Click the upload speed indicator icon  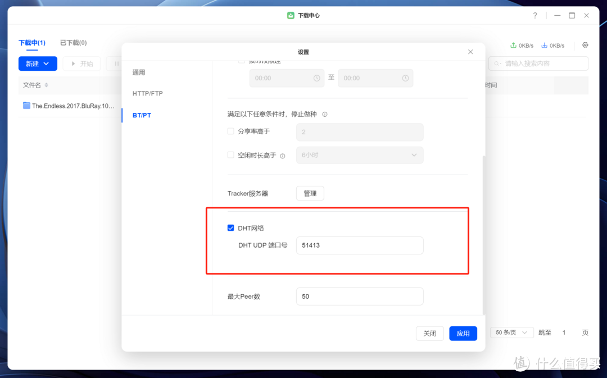click(x=514, y=45)
